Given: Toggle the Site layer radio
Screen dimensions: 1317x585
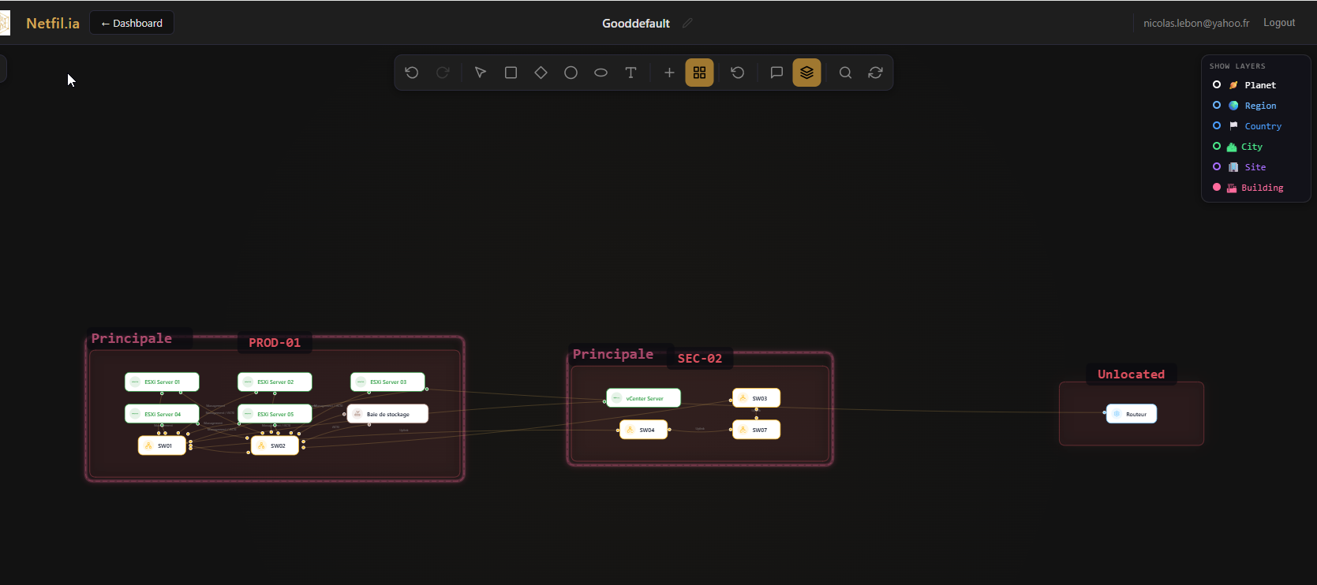Looking at the screenshot, I should (1217, 166).
